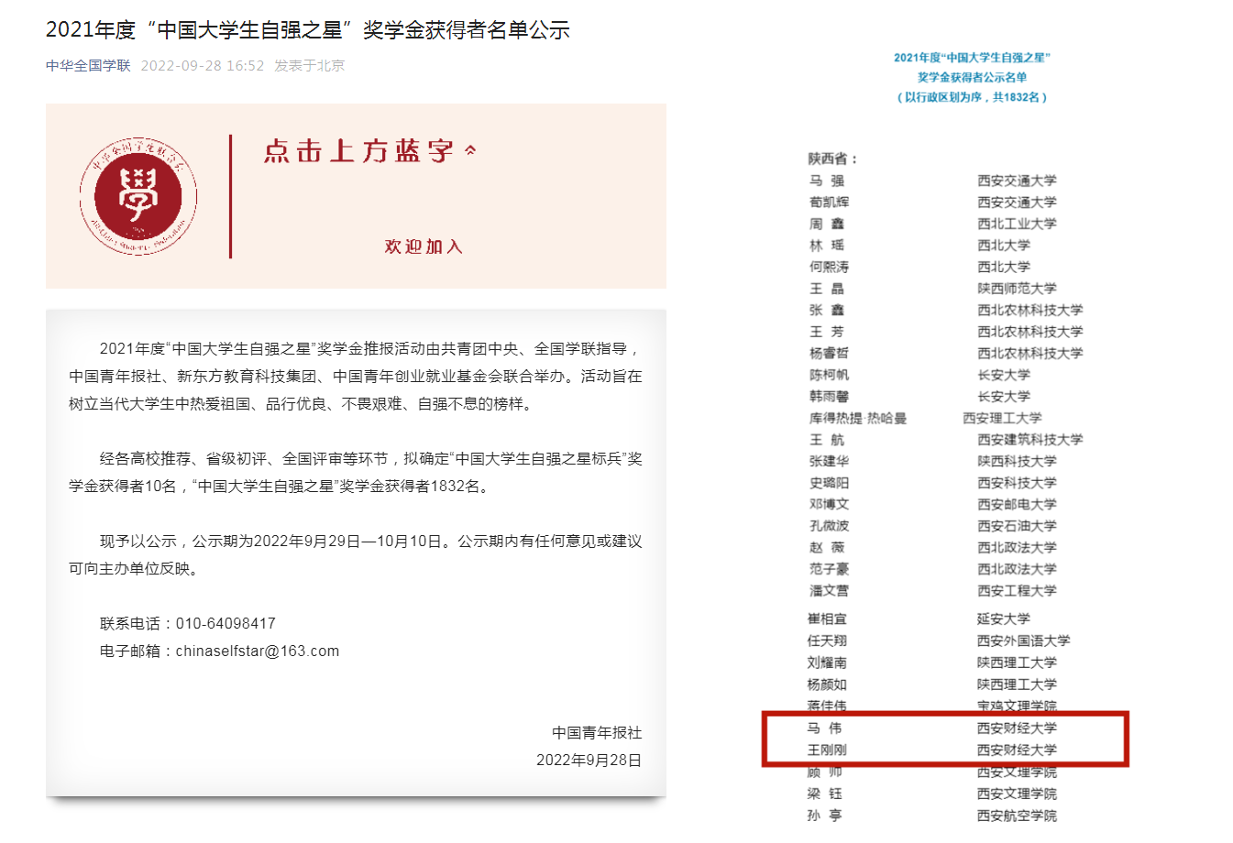
Task: Click the name 韩雨馨
Action: tap(829, 396)
